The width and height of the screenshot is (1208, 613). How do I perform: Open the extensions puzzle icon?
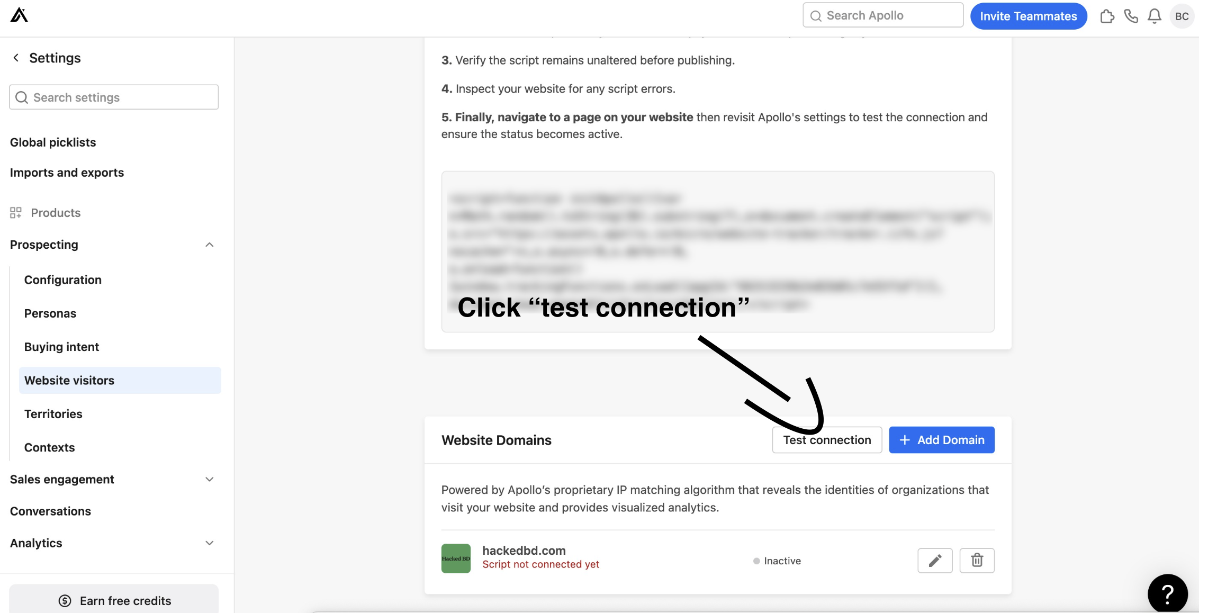coord(1107,16)
